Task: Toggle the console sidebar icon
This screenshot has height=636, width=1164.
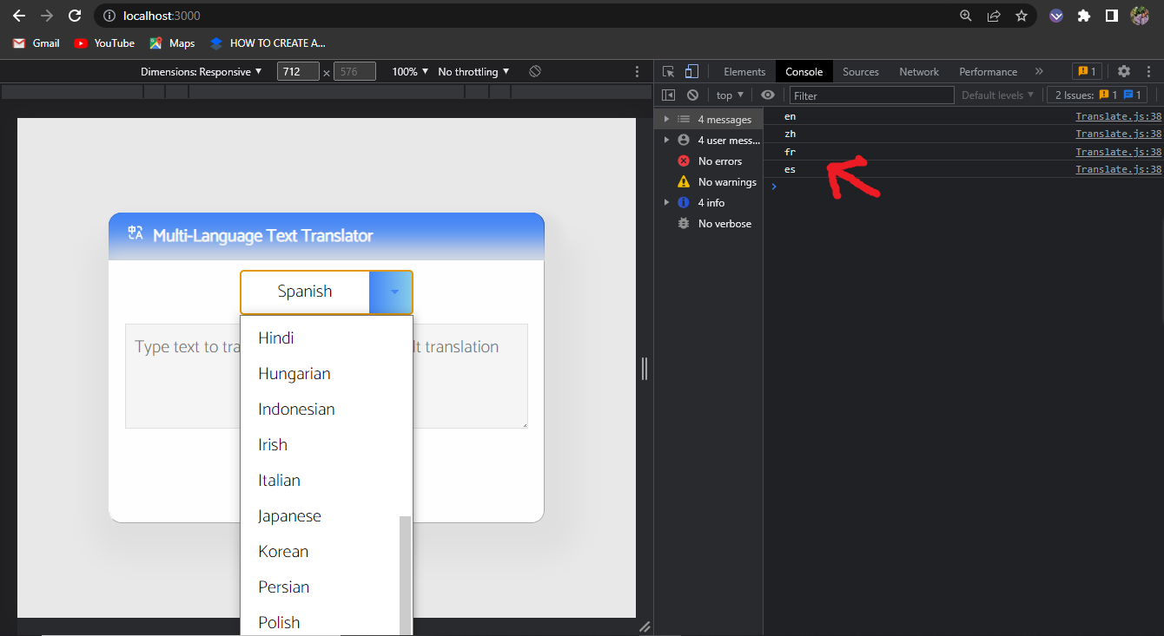Action: point(668,95)
